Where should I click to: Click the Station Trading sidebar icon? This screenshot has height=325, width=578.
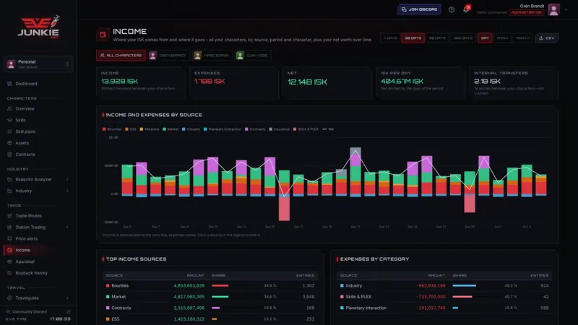9,227
